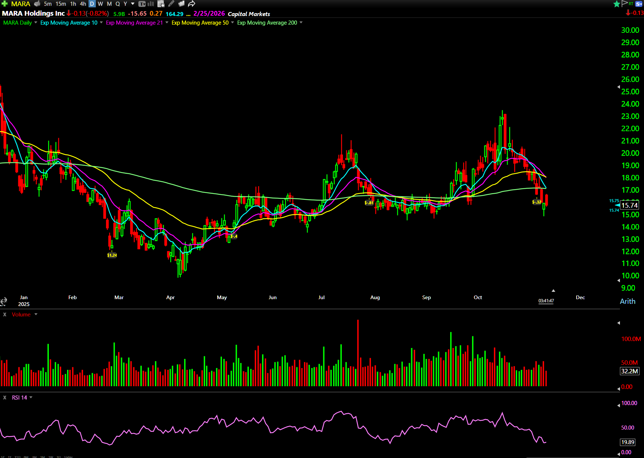The height and width of the screenshot is (458, 644).
Task: Expand the Volume indicator dropdown
Action: click(x=36, y=314)
